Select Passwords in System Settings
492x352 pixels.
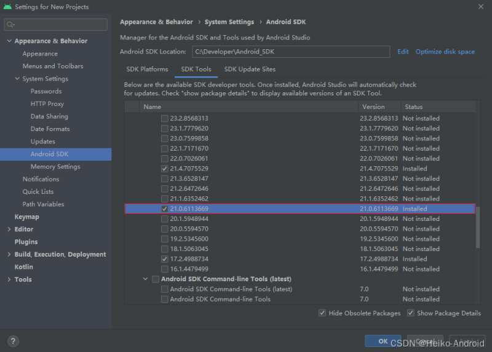click(x=46, y=91)
